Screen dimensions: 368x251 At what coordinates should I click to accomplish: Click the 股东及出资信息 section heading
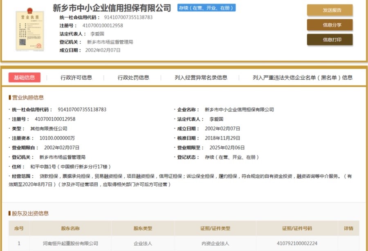pyautogui.click(x=30, y=213)
